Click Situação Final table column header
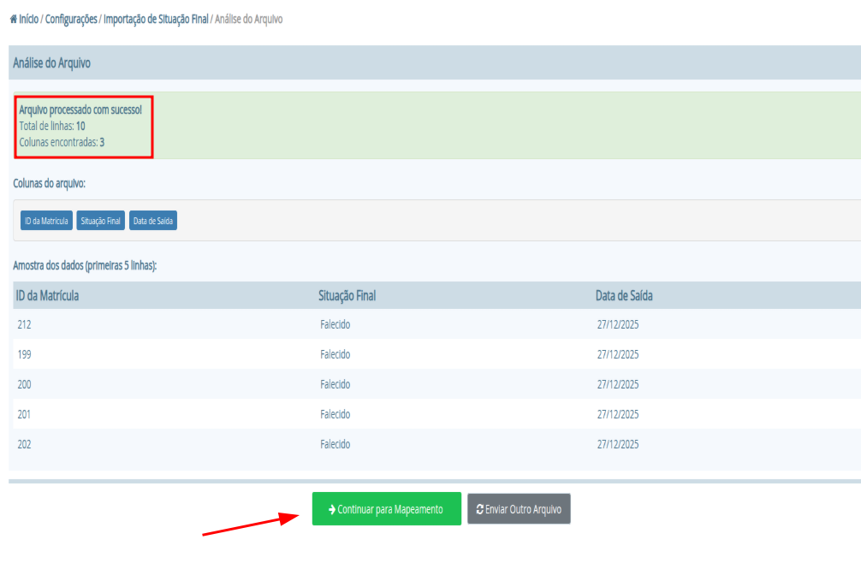 point(347,295)
